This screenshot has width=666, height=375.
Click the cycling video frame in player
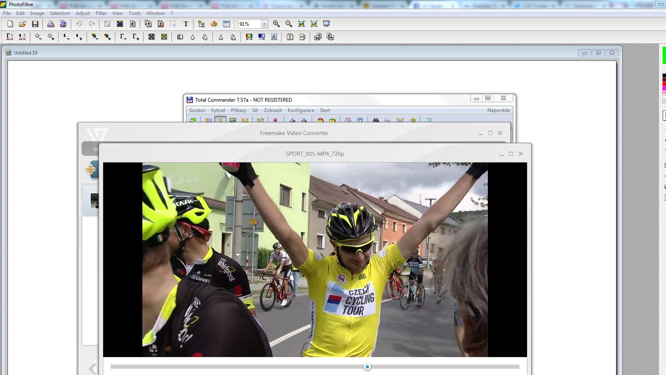tap(315, 260)
